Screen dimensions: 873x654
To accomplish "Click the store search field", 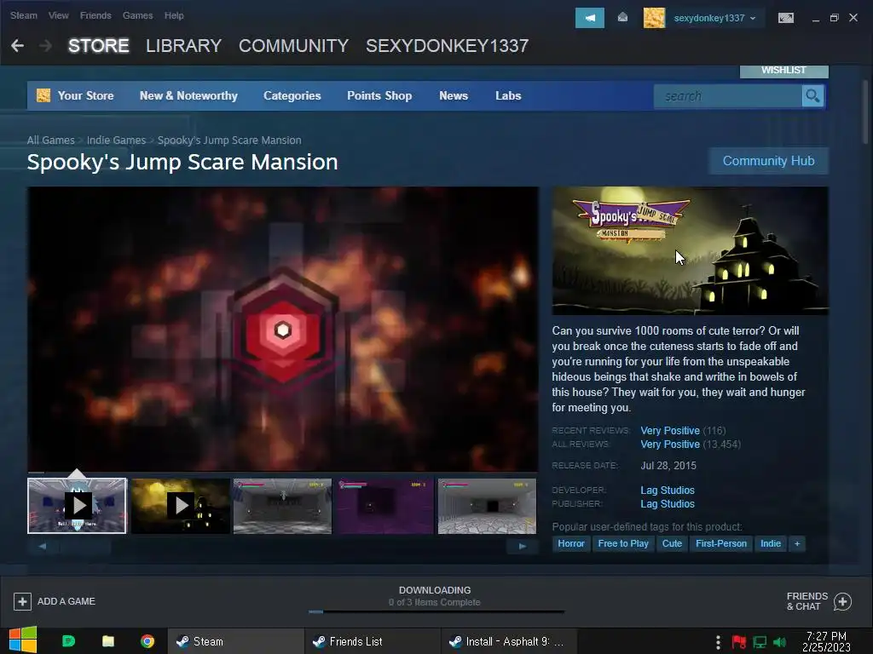I will point(728,96).
